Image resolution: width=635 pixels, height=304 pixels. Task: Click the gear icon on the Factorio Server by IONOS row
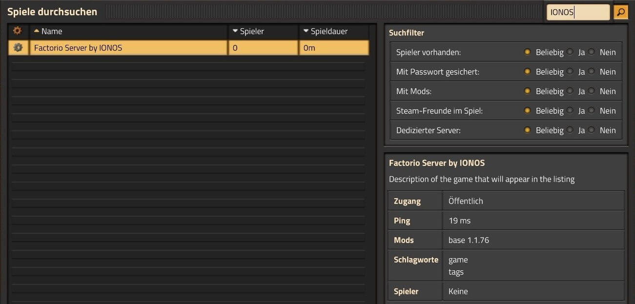[x=18, y=48]
